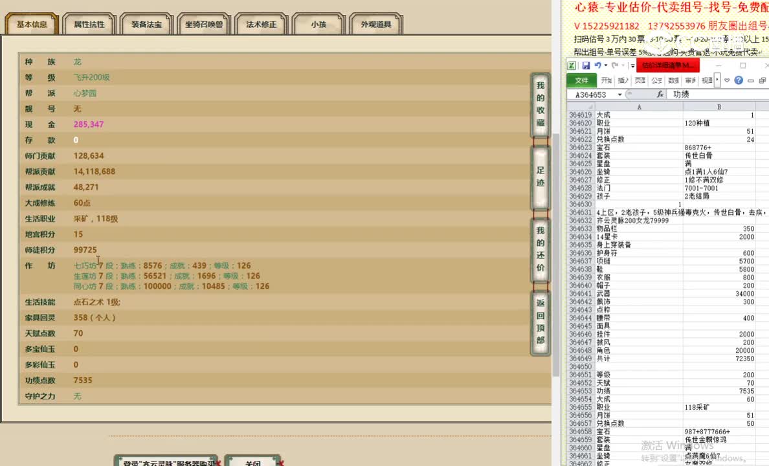Minimize the ribbon using the collapse icon
Viewport: 769px width, 466px height.
coord(751,80)
